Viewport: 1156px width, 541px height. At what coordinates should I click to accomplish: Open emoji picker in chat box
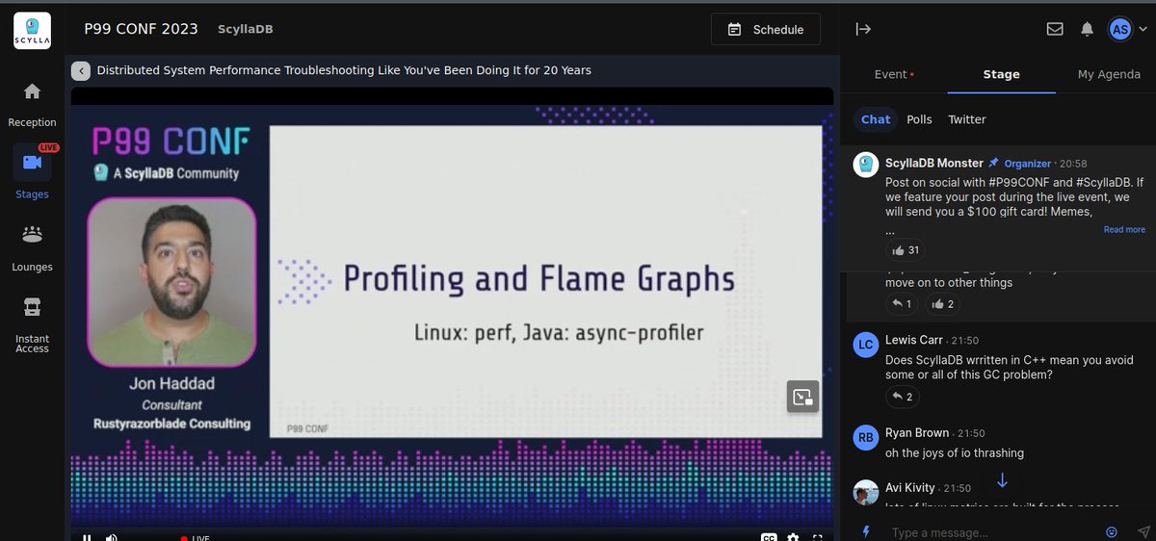(1112, 532)
